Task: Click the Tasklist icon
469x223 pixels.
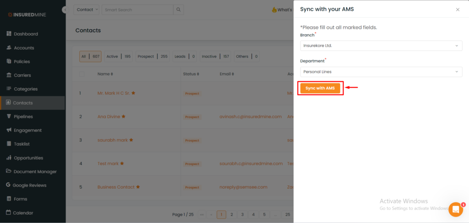Action: [x=9, y=144]
